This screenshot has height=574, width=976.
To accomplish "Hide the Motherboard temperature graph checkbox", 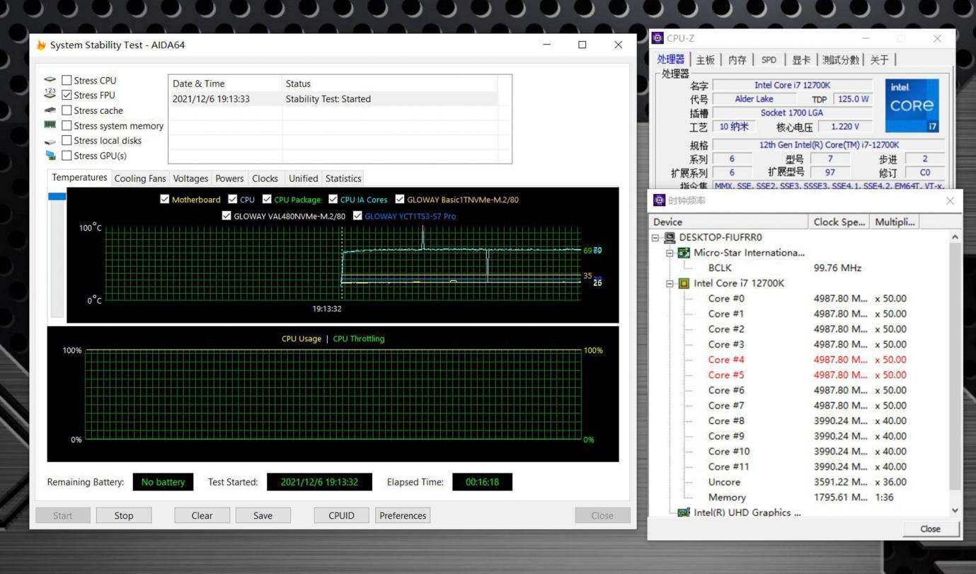I will tap(165, 200).
